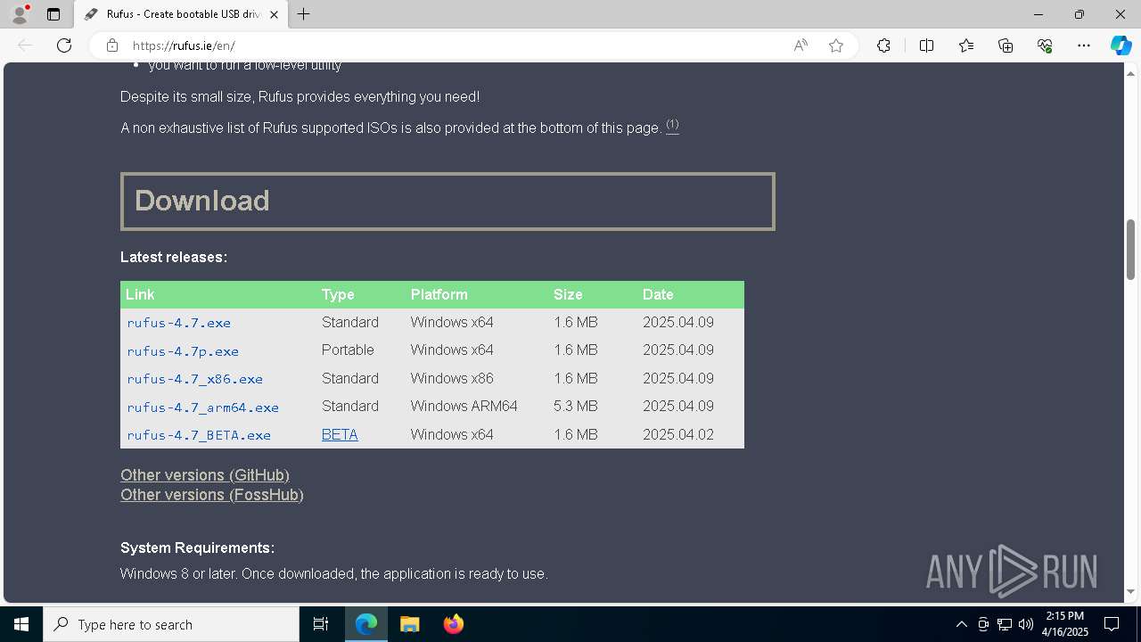Click the Link column header
The height and width of the screenshot is (642, 1141).
pos(140,294)
